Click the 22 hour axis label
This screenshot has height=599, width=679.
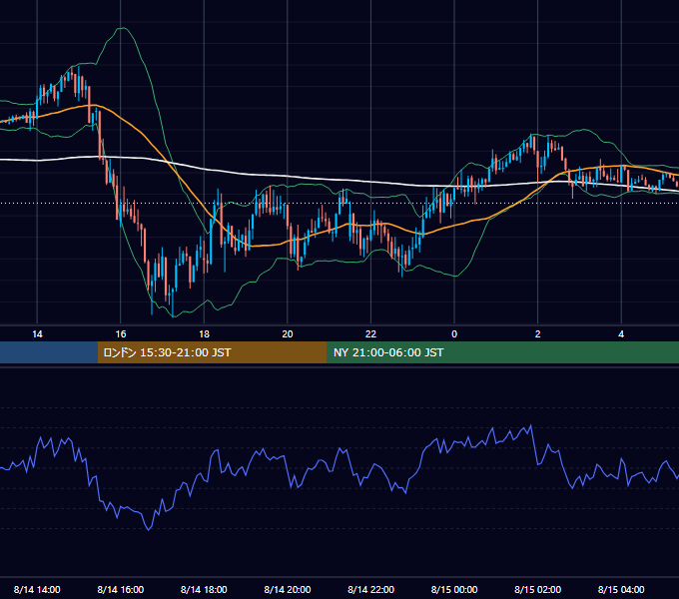pyautogui.click(x=370, y=334)
